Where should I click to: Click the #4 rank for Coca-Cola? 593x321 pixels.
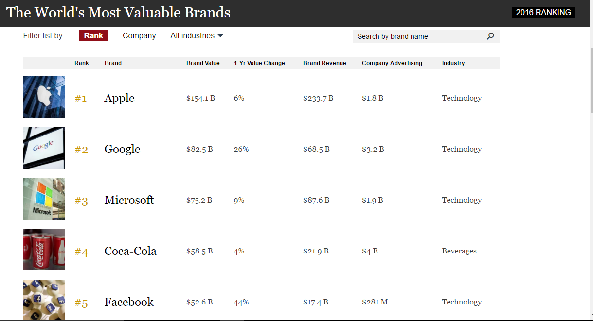coord(81,252)
